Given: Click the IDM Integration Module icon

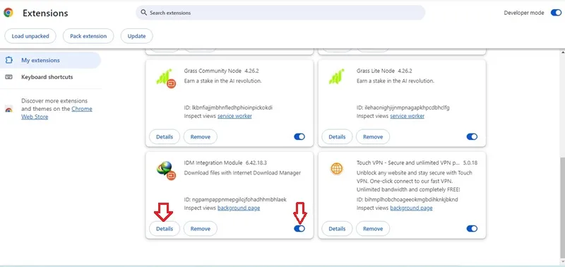Looking at the screenshot, I should (x=165, y=170).
